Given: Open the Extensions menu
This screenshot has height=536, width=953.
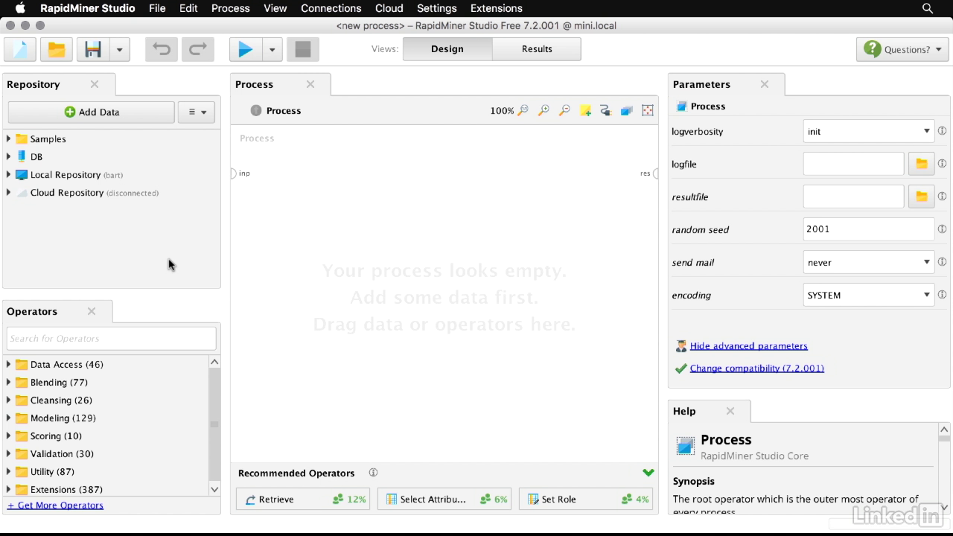Looking at the screenshot, I should tap(496, 8).
